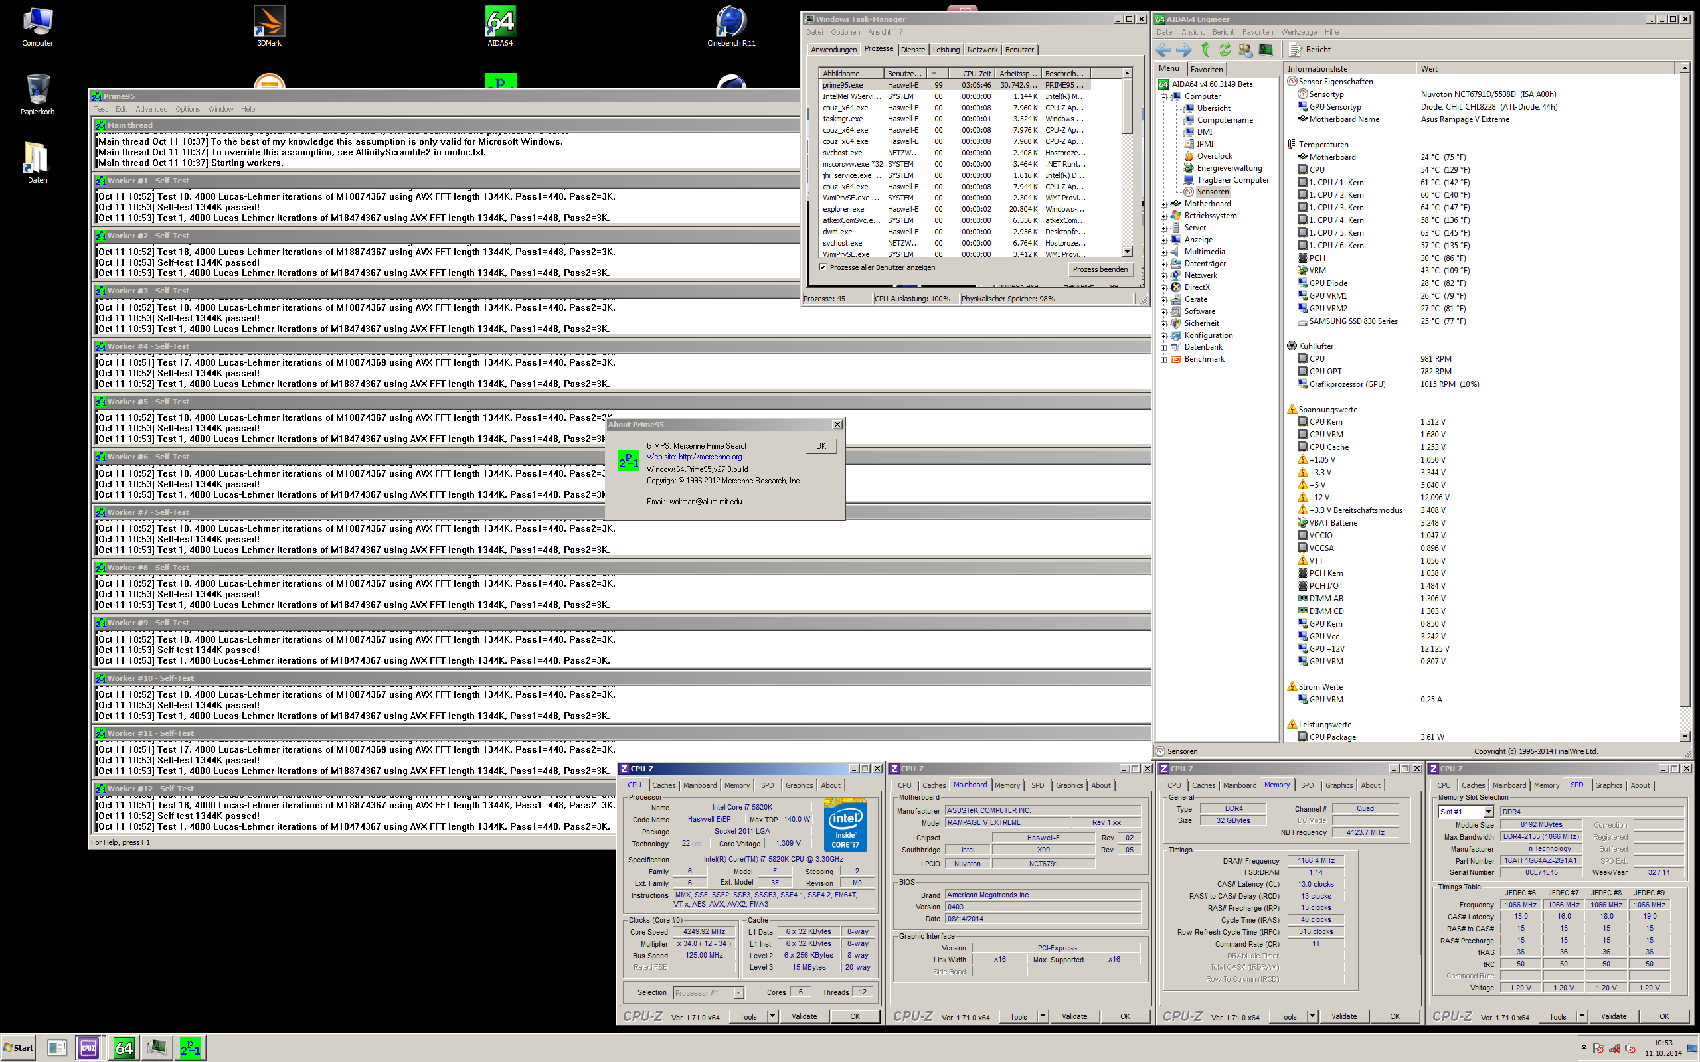Viewport: 1700px width, 1062px height.
Task: Click AIDA64 refresh green arrows icon
Action: 1225,50
